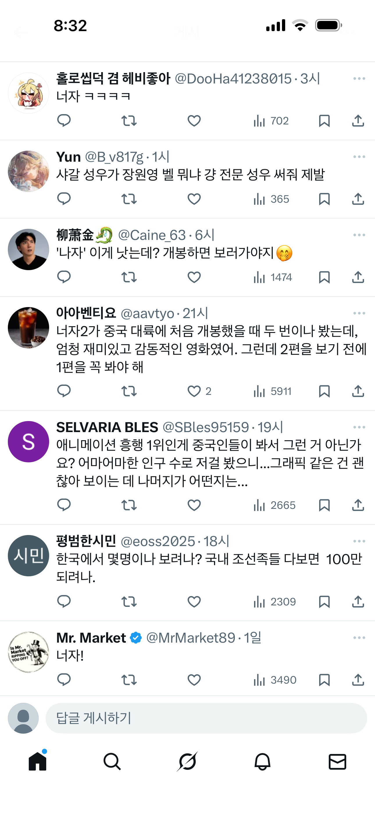
Task: Like 아아벤티요's post with 2 likes
Action: pyautogui.click(x=194, y=391)
